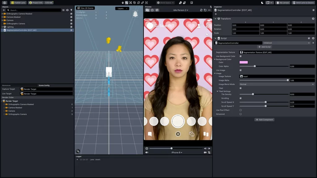Select the rotate tool in toolbar
Image resolution: width=317 pixels, height=178 pixels.
(x=134, y=2)
